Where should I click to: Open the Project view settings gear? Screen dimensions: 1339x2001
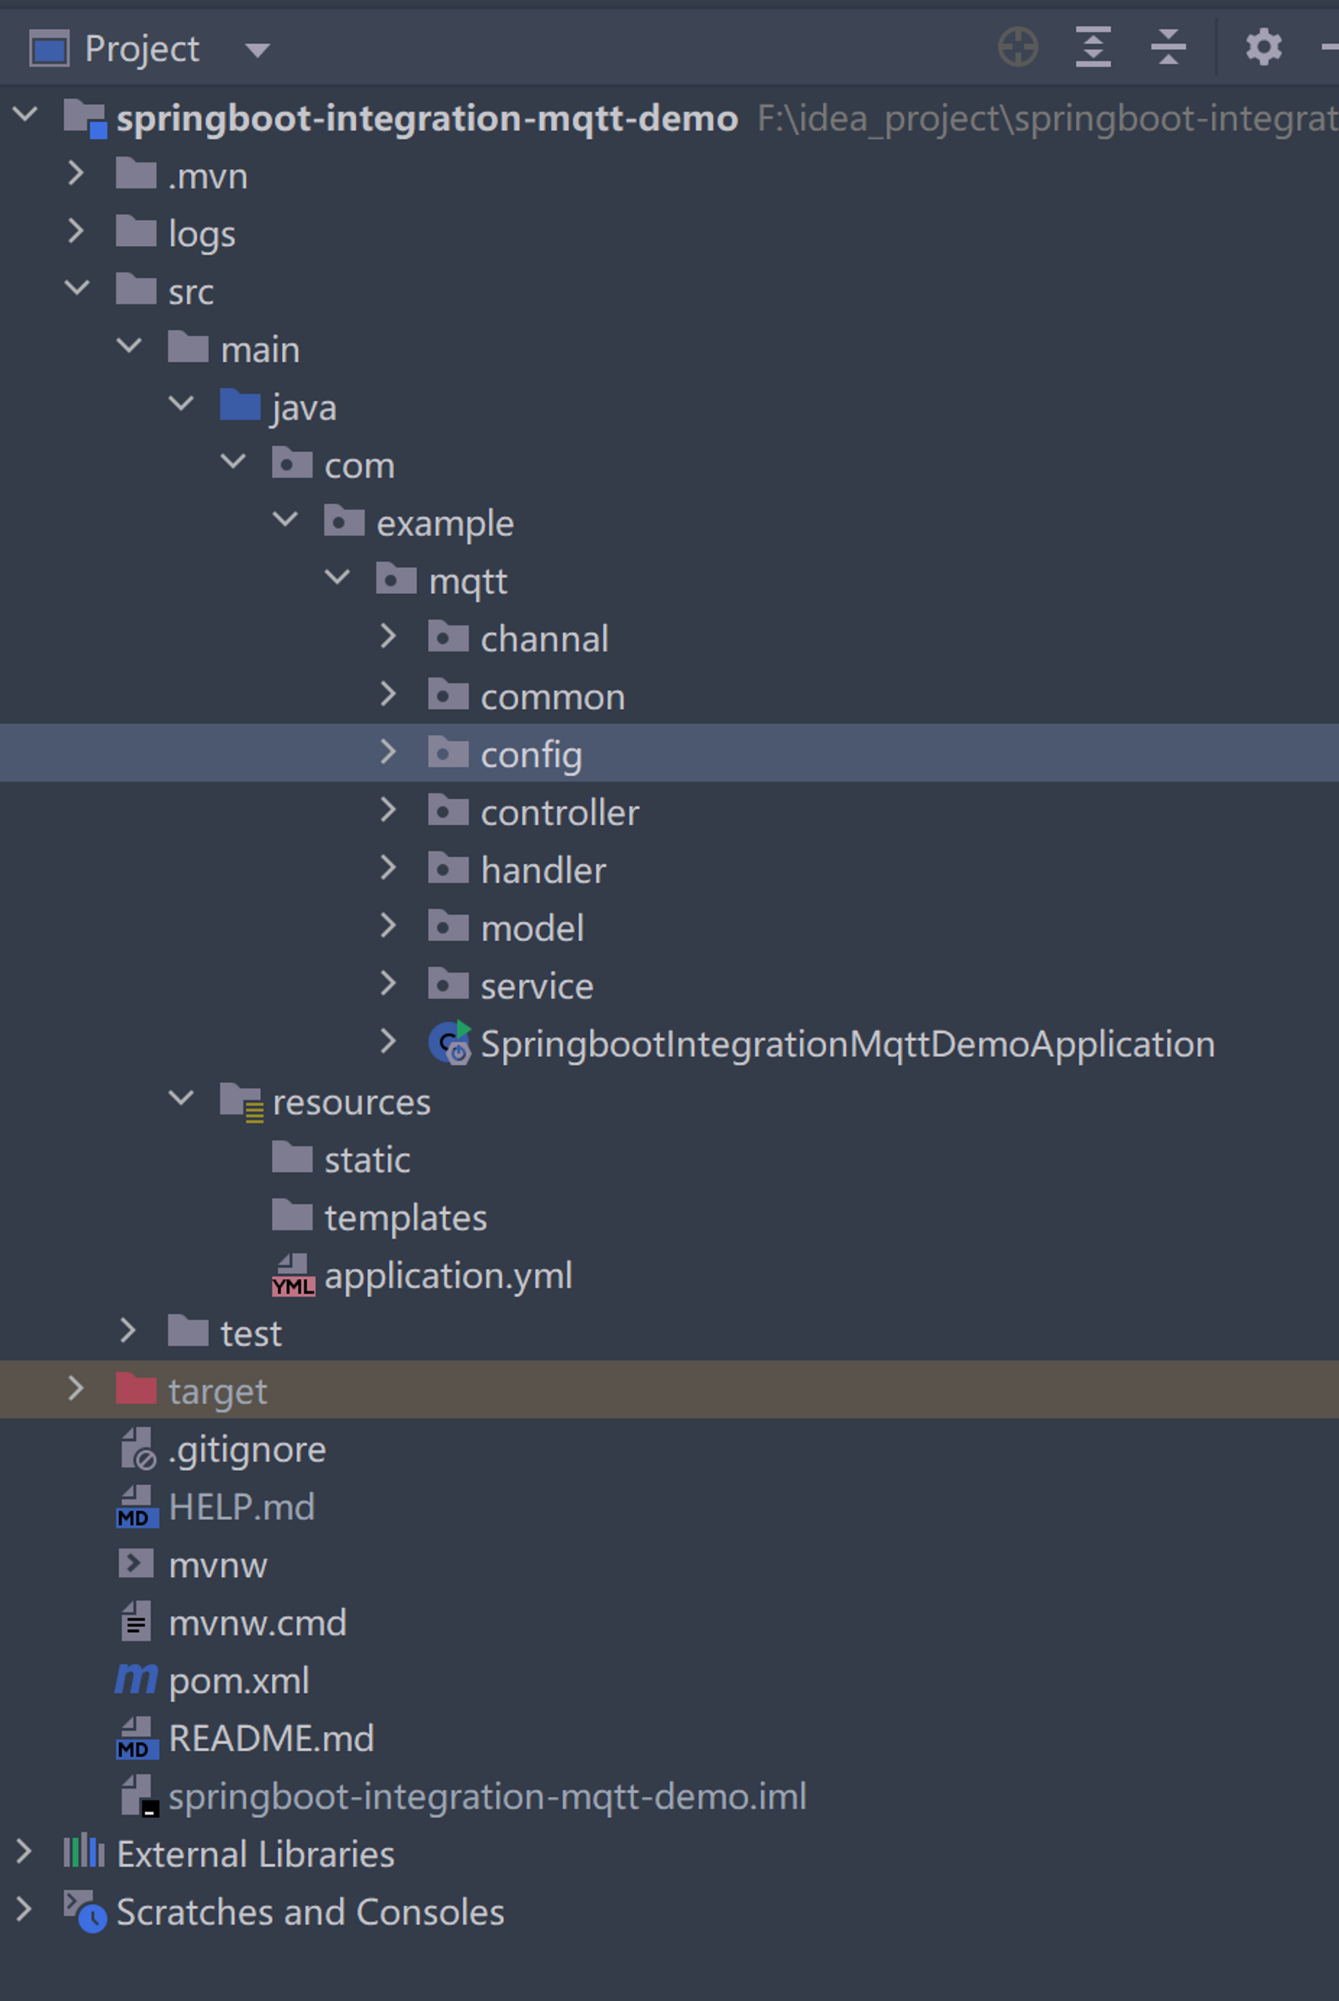1263,47
